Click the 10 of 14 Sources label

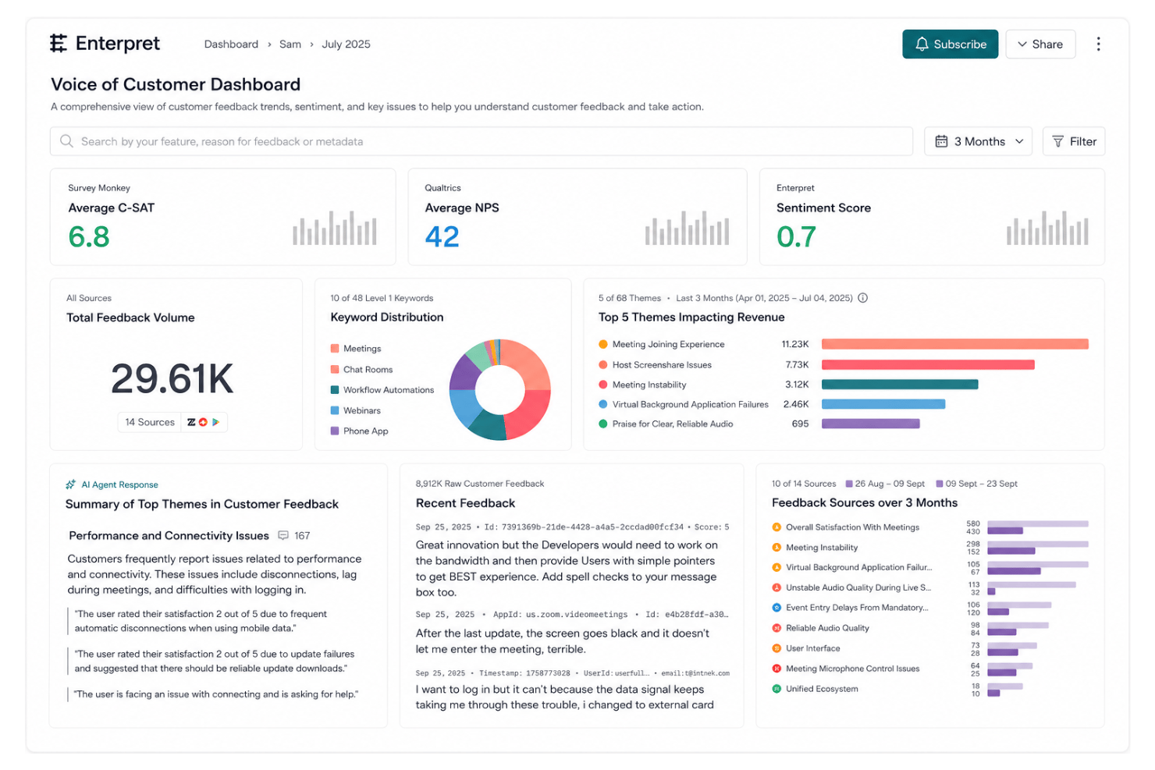(804, 484)
